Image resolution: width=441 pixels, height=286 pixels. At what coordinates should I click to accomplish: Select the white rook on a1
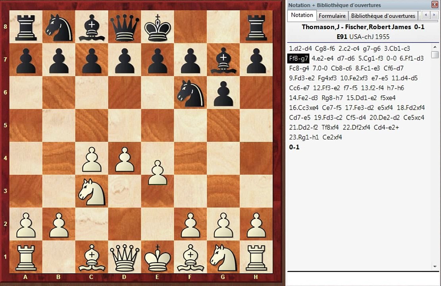[x=25, y=257]
